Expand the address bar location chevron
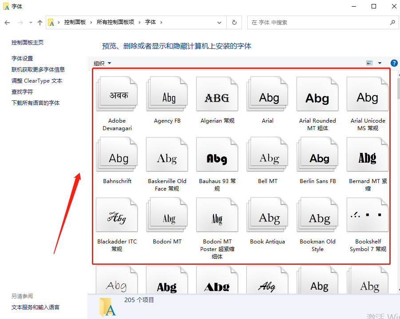The height and width of the screenshot is (319, 400). coord(219,22)
